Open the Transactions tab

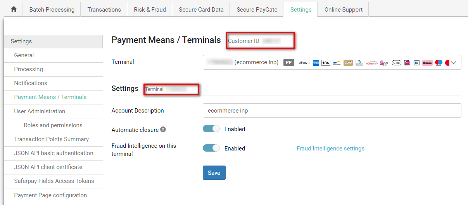pyautogui.click(x=104, y=10)
